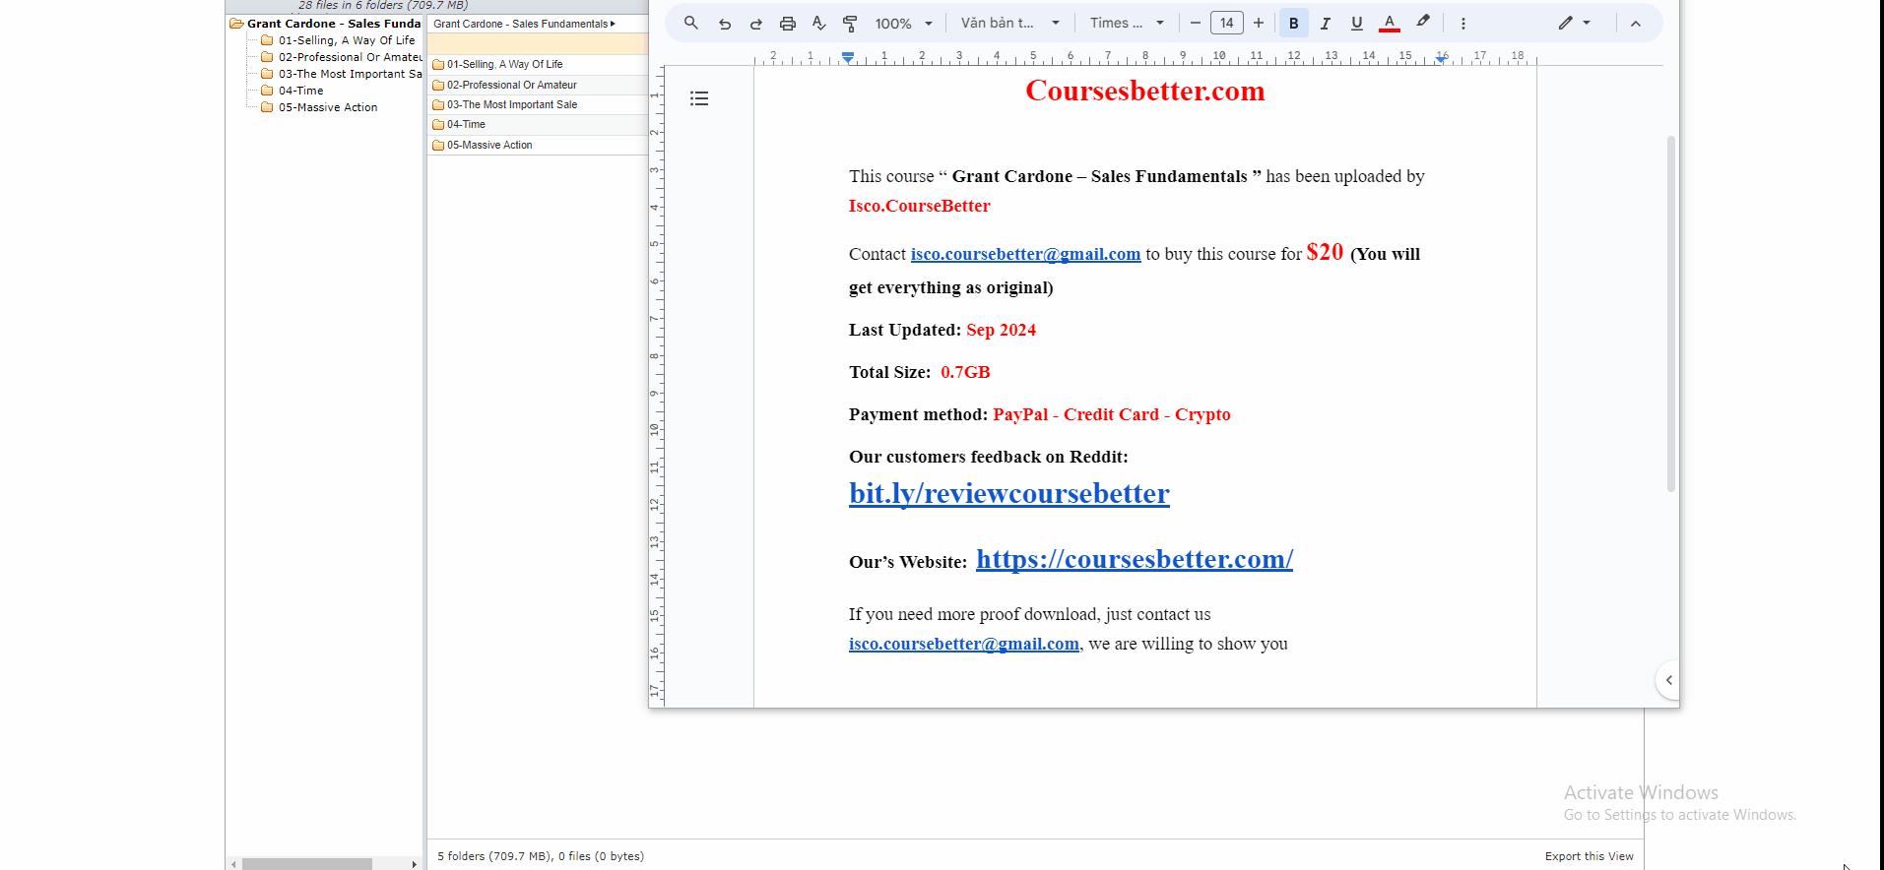Click the search magnifier icon in toolbar
Viewport: 1884px width, 870px height.
pyautogui.click(x=691, y=23)
